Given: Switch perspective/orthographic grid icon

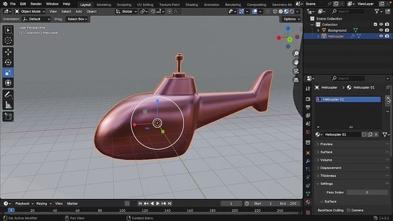Looking at the screenshot, I should click(296, 80).
